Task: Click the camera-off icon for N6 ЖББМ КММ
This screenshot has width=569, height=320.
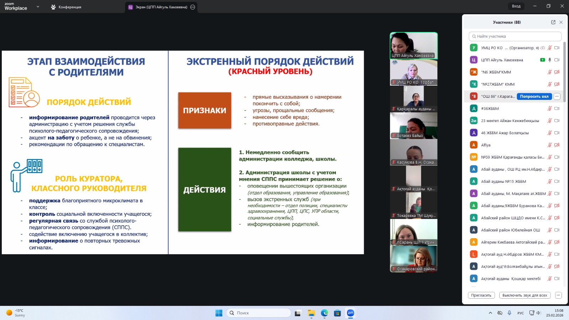Action: point(557,72)
